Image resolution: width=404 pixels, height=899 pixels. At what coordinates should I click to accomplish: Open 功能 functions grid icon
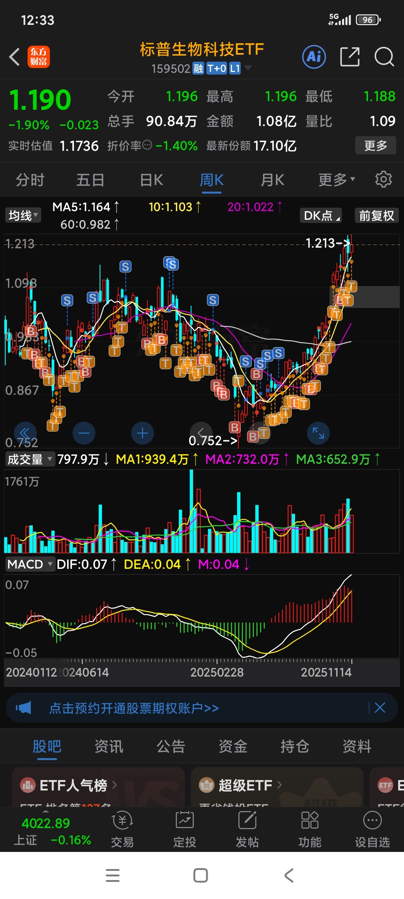[310, 828]
